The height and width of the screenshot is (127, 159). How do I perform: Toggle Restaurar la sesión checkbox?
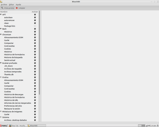tap(35, 109)
